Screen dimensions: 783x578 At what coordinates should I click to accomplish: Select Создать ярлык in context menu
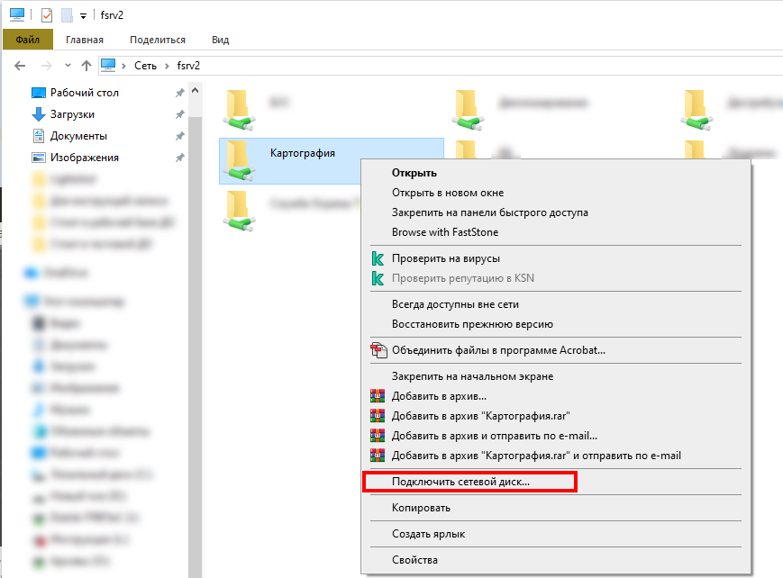[x=428, y=534]
